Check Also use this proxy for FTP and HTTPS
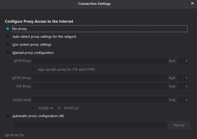 (33, 69)
